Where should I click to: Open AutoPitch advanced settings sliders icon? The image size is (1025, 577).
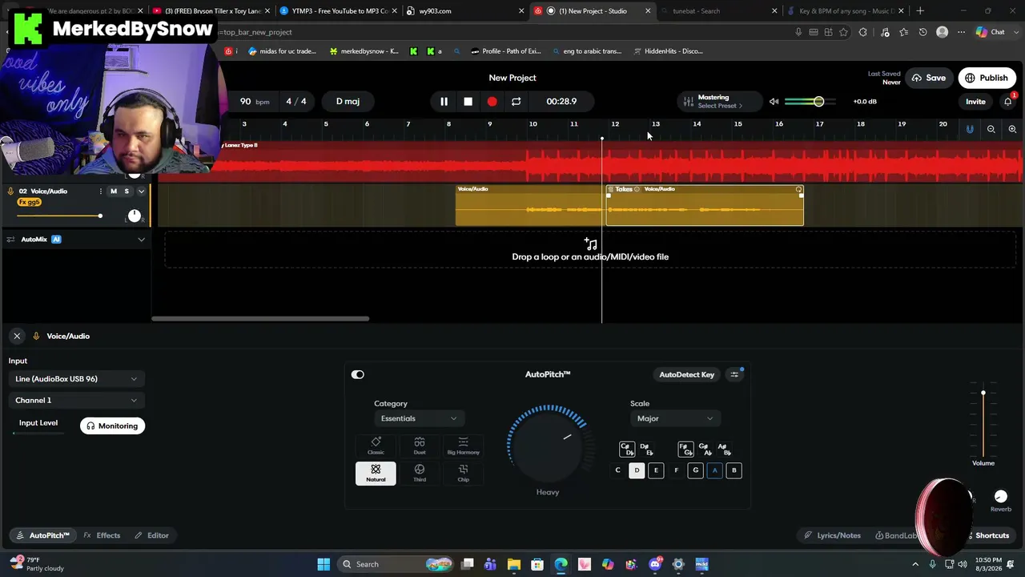734,375
